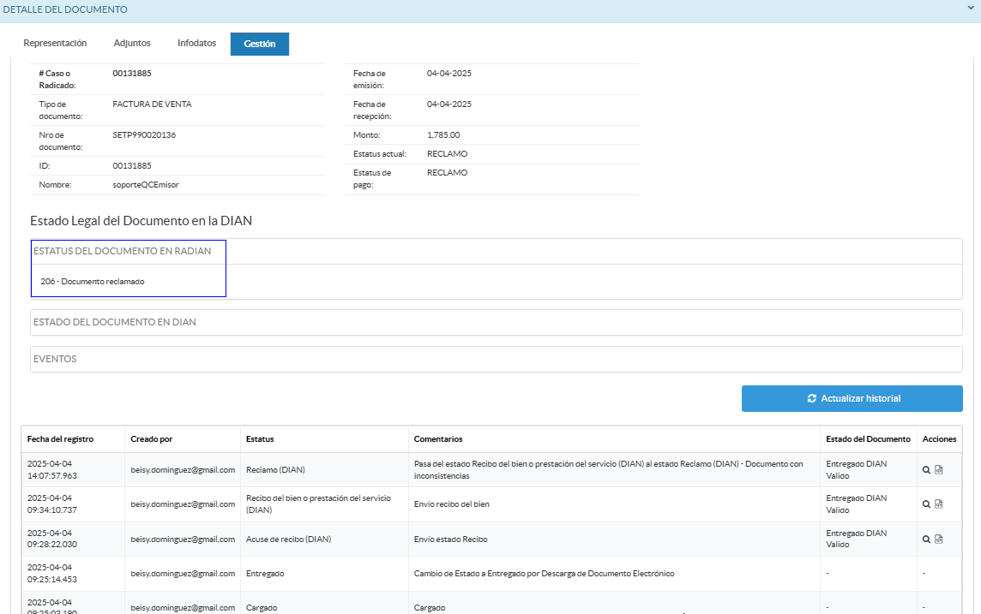Collapse Detalle del Documento panel chevron
The image size is (981, 614).
pyautogui.click(x=970, y=10)
